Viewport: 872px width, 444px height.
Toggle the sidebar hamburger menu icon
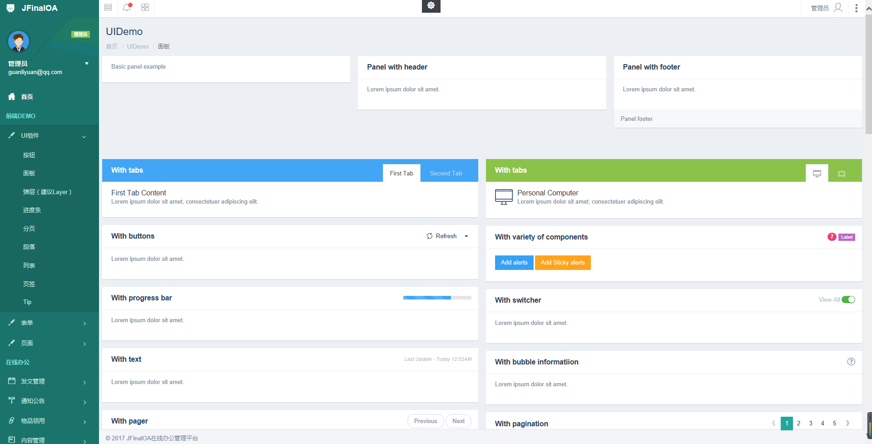tap(108, 7)
